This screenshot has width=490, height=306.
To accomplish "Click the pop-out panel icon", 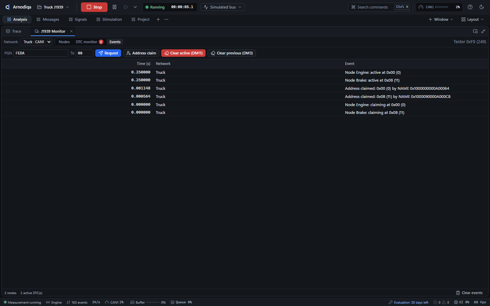I will pos(475,31).
